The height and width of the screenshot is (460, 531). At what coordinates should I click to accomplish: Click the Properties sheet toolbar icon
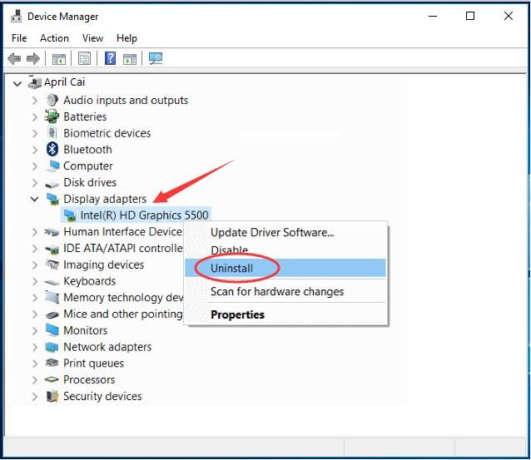[84, 59]
